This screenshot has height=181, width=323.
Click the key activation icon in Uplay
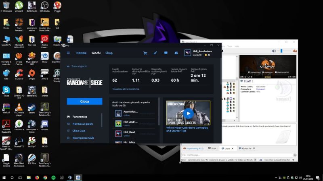pos(155,53)
